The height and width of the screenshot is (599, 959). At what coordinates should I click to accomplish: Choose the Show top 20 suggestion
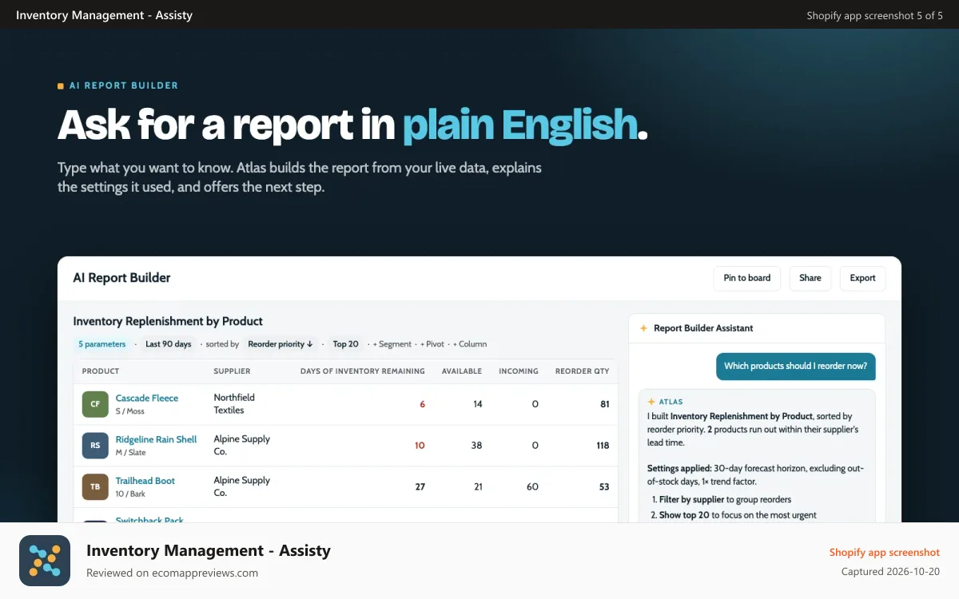(738, 515)
